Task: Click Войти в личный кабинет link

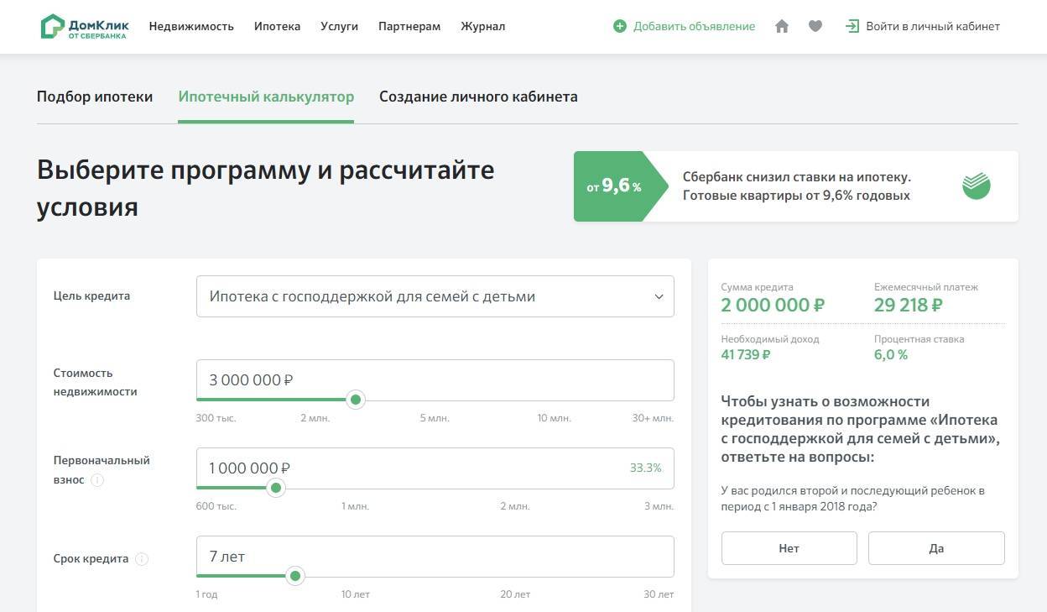Action: 932,26
